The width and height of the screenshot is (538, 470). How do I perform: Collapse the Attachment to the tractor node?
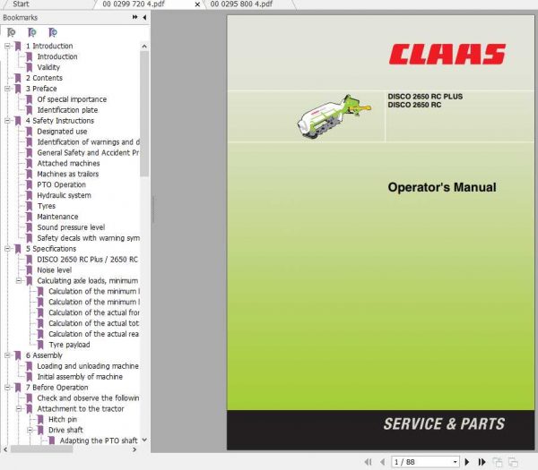pos(19,409)
